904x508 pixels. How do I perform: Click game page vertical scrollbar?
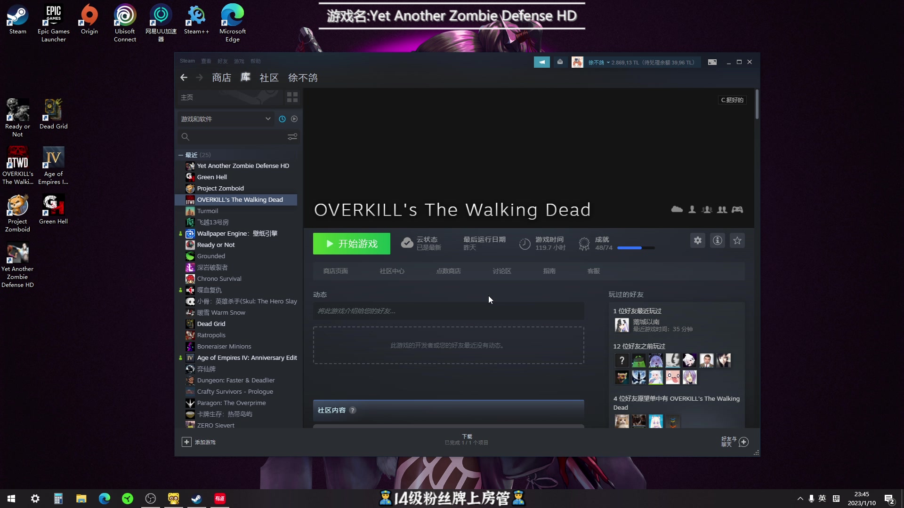[x=757, y=104]
